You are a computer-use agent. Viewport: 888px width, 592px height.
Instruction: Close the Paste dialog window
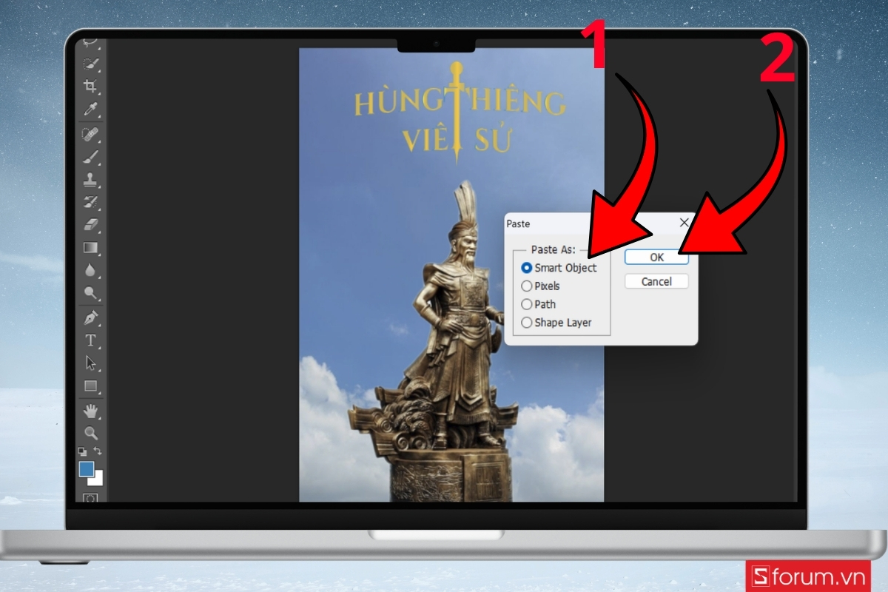tap(684, 222)
